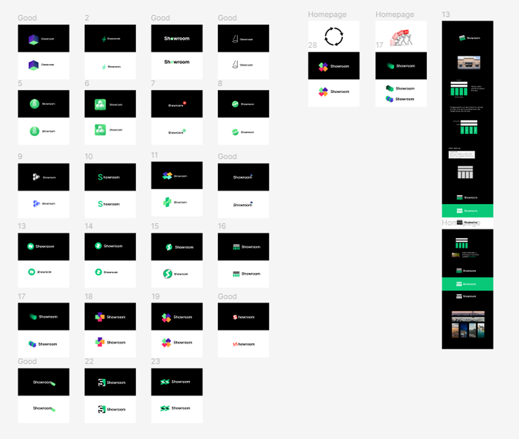Click red S Showroom logo on black card
The width and height of the screenshot is (519, 439).
244,317
